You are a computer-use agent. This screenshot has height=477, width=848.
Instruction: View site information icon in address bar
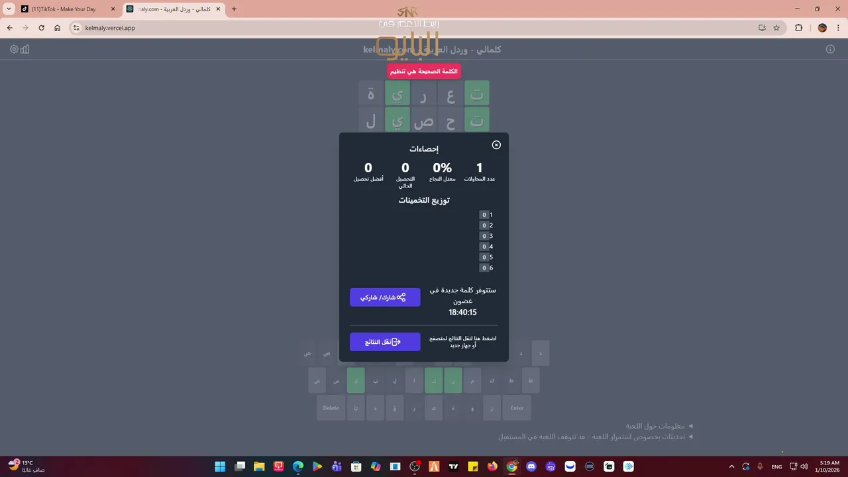(76, 28)
